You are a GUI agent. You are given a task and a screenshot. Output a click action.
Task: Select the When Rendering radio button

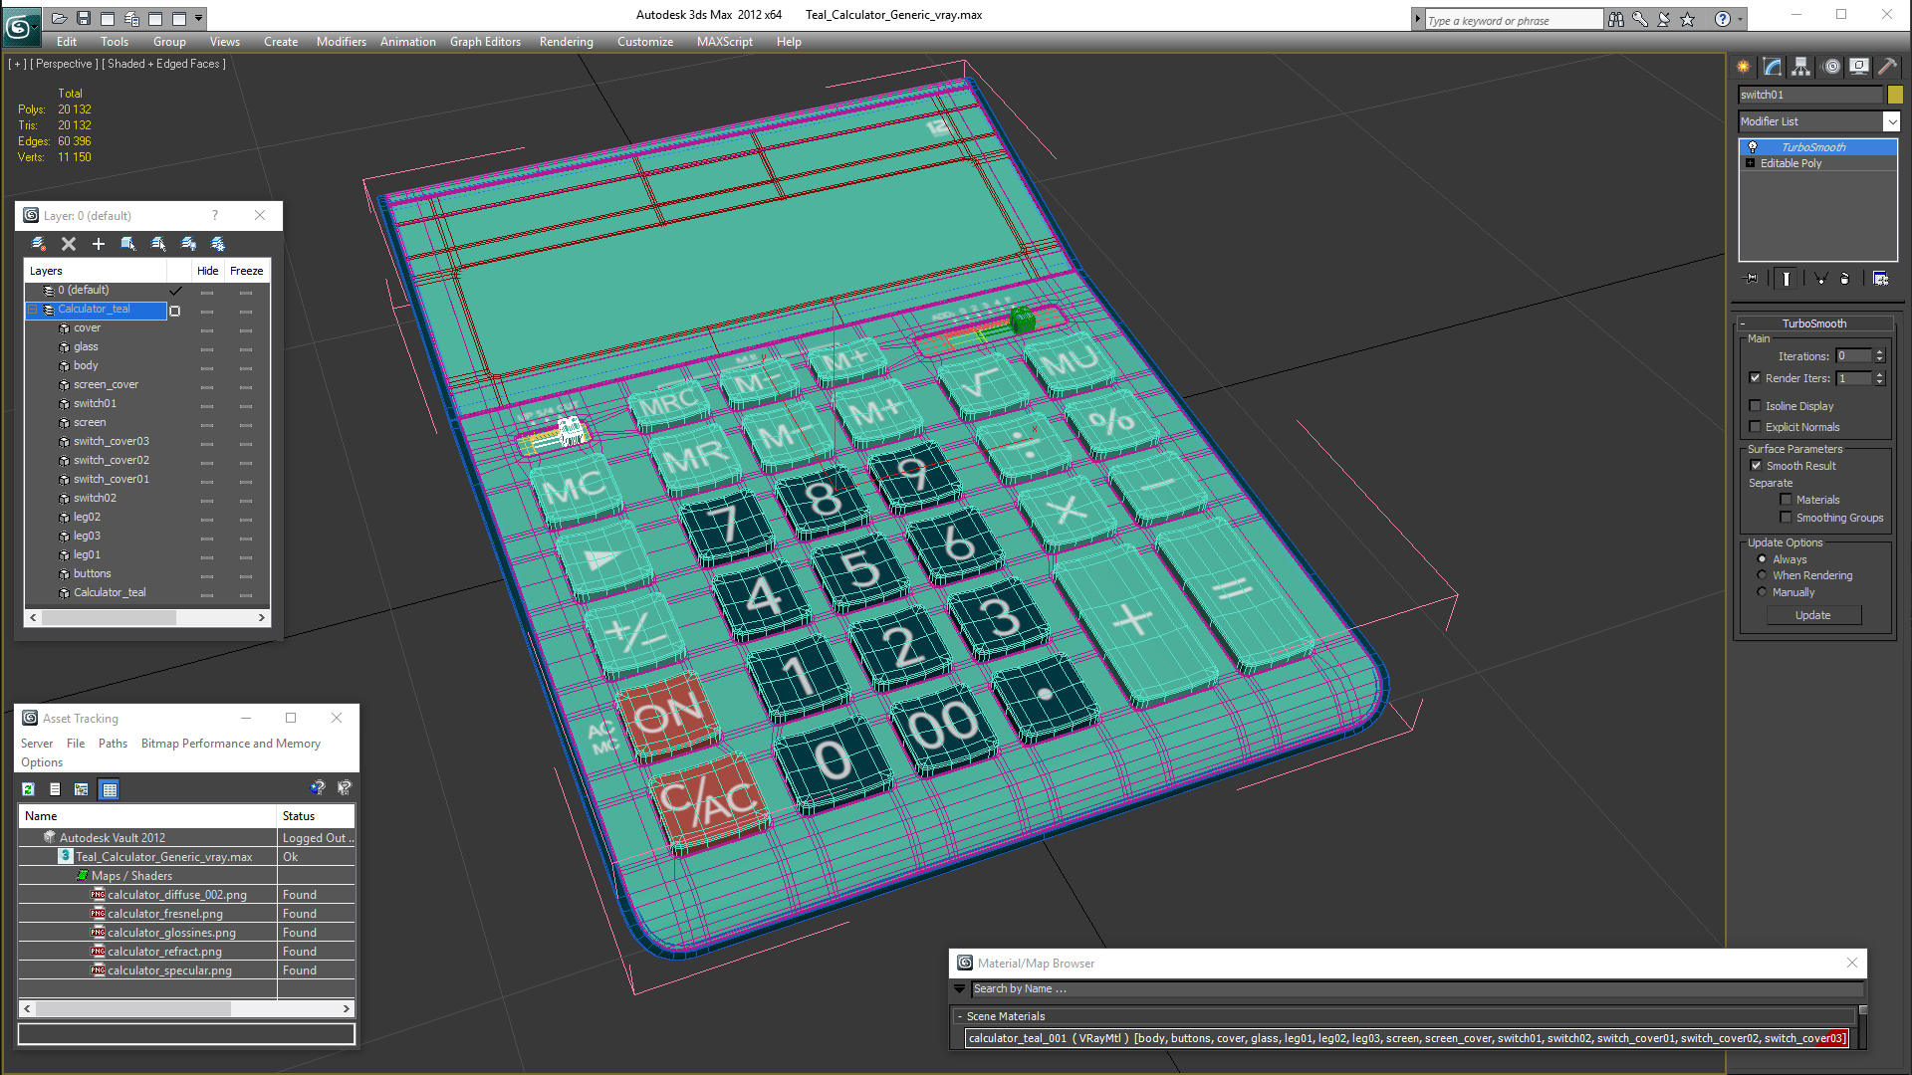(1762, 575)
